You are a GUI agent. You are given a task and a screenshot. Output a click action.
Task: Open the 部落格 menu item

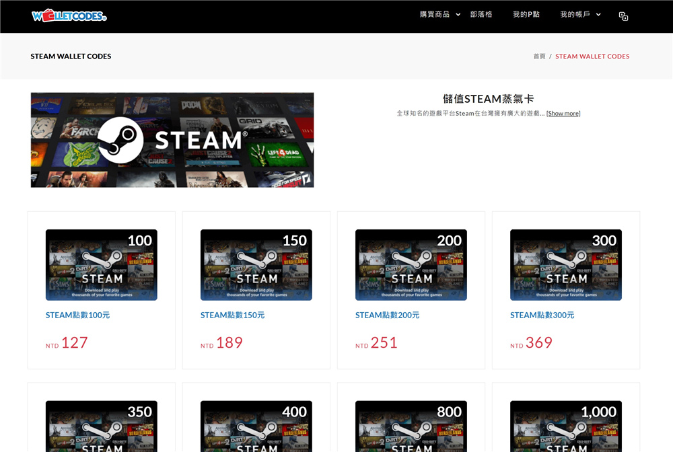[481, 15]
